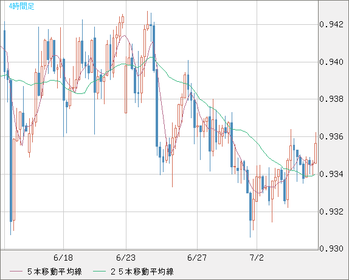349x280 pixels.
Task: Click the 0.938 price axis label
Action: pyautogui.click(x=331, y=99)
